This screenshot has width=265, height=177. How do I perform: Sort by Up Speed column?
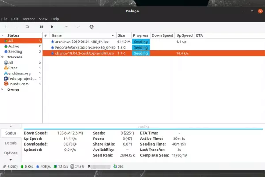[184, 35]
